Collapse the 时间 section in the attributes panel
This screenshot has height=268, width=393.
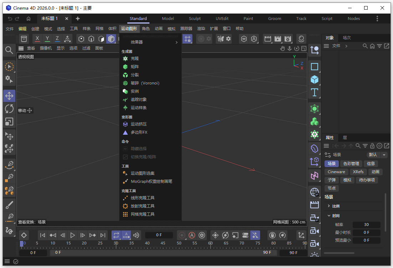329,215
